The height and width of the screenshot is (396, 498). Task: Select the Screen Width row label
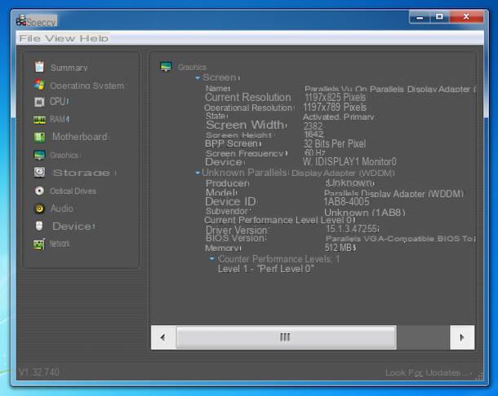click(245, 125)
